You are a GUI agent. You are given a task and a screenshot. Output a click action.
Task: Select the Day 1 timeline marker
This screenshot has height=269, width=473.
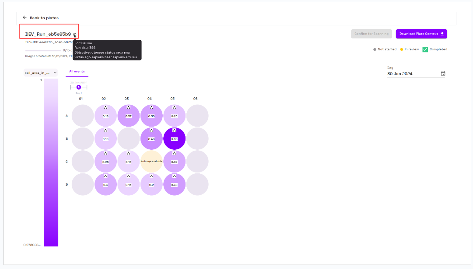pyautogui.click(x=79, y=87)
